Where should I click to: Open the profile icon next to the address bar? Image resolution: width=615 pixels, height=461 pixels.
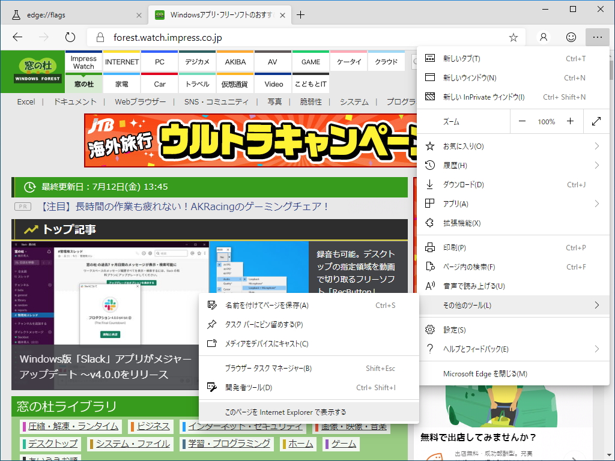pos(543,37)
